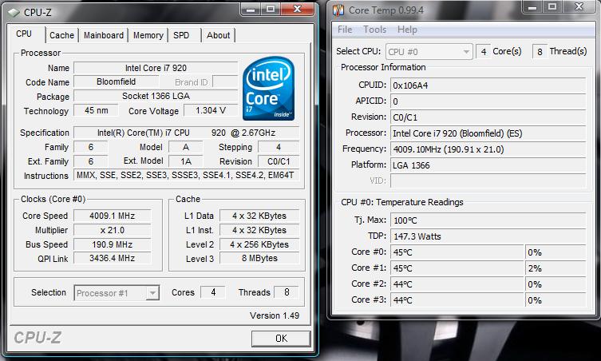Click the Frequency field 4009.10MHz
Image resolution: width=601 pixels, height=361 pixels.
(488, 149)
